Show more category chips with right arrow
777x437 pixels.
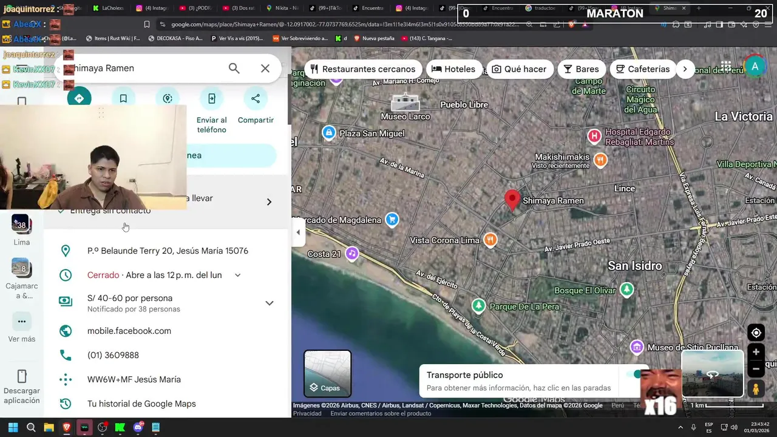coord(685,69)
